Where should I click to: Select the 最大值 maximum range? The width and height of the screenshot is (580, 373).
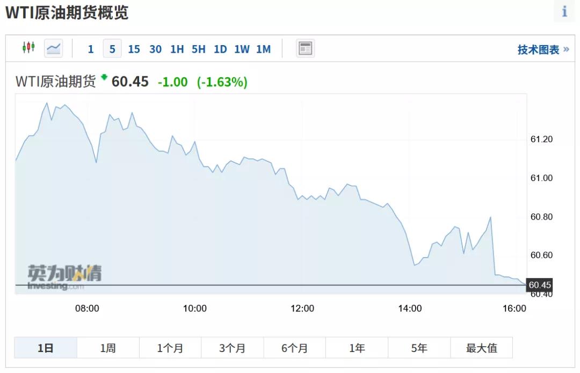tap(481, 348)
